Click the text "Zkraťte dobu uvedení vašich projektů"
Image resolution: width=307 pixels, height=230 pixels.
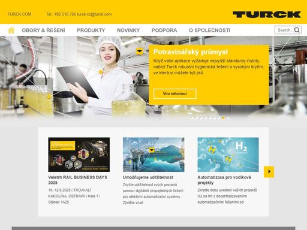pos(227,190)
